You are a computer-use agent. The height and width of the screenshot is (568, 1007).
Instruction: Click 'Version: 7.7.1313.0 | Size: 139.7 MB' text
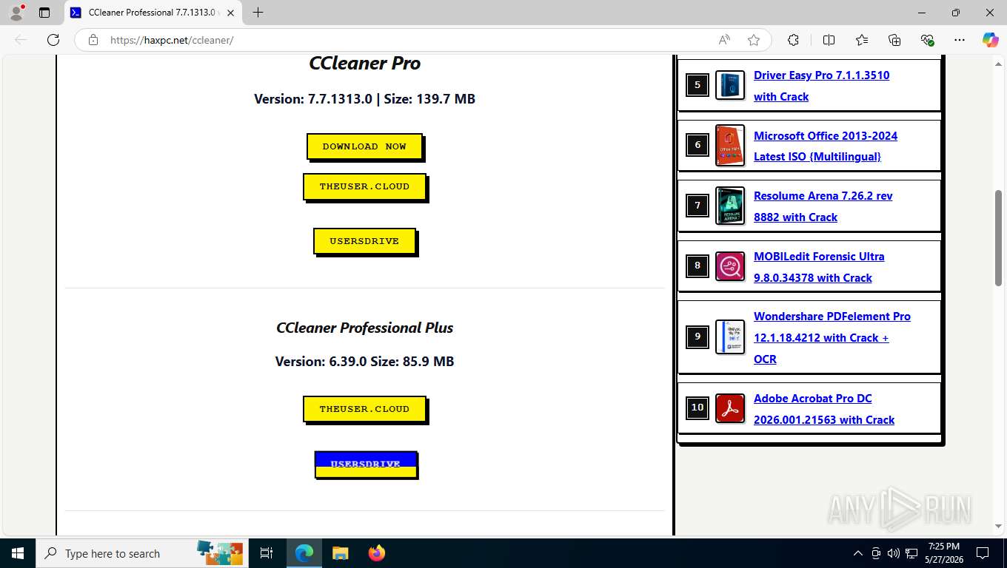(x=364, y=99)
